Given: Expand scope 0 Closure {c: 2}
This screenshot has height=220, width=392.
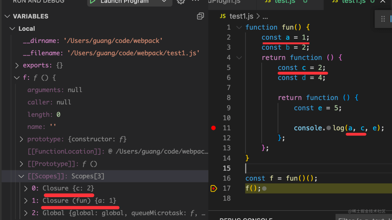Looking at the screenshot, I should [26, 188].
